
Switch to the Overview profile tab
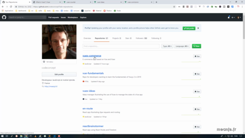click(x=87, y=38)
